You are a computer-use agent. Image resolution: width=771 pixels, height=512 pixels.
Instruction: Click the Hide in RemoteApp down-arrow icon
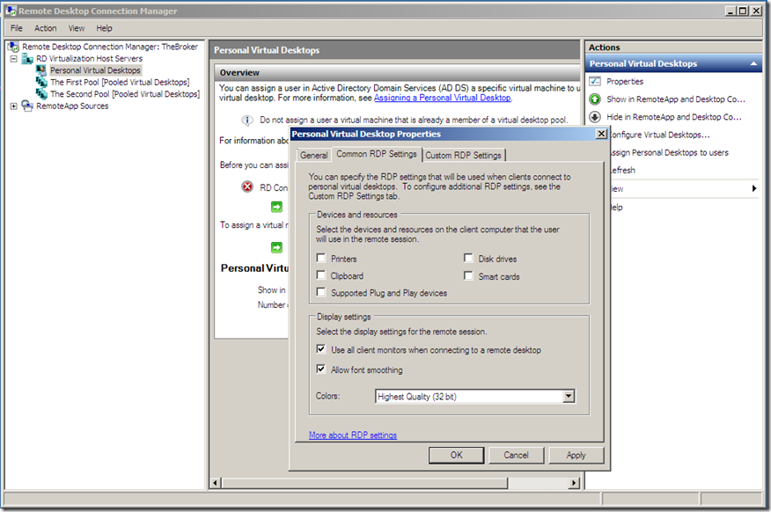click(x=595, y=115)
